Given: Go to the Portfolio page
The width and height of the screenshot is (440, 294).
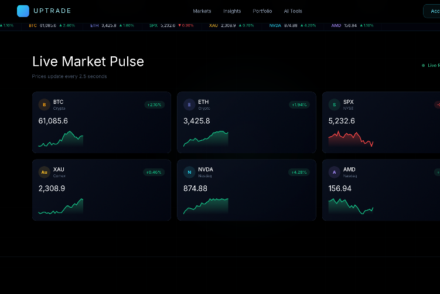Looking at the screenshot, I should point(262,11).
